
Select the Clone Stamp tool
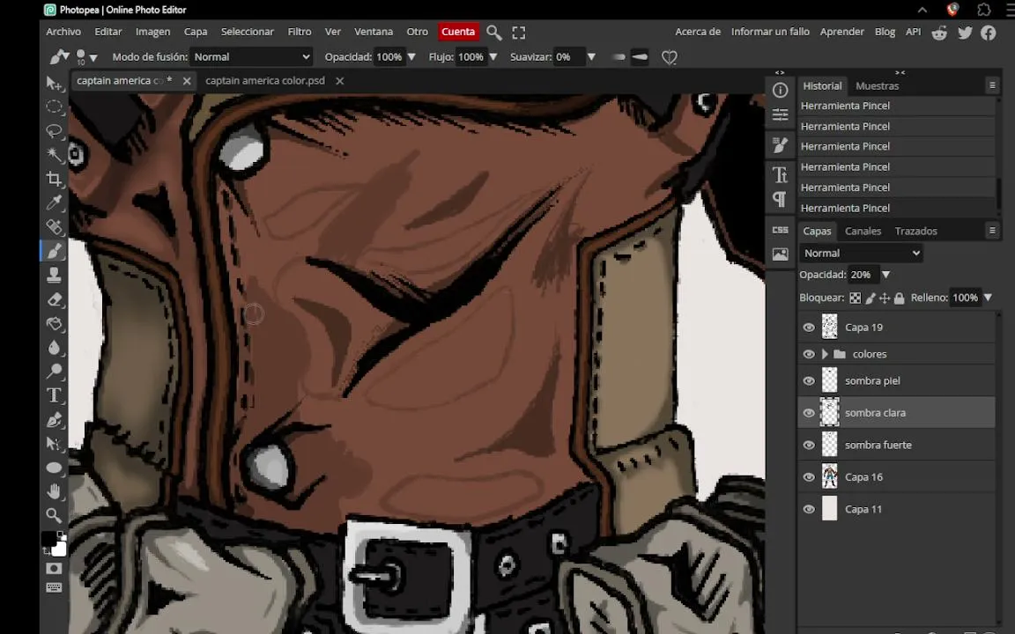(x=55, y=275)
